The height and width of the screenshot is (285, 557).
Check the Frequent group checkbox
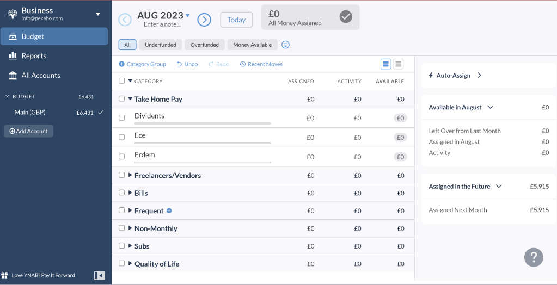121,210
